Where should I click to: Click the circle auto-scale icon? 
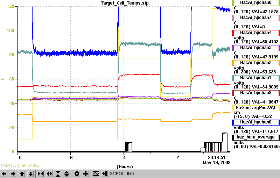click(77, 174)
